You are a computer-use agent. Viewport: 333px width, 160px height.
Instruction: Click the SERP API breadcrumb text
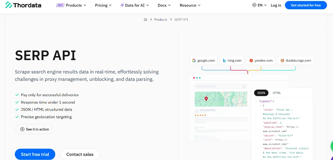coord(181,20)
